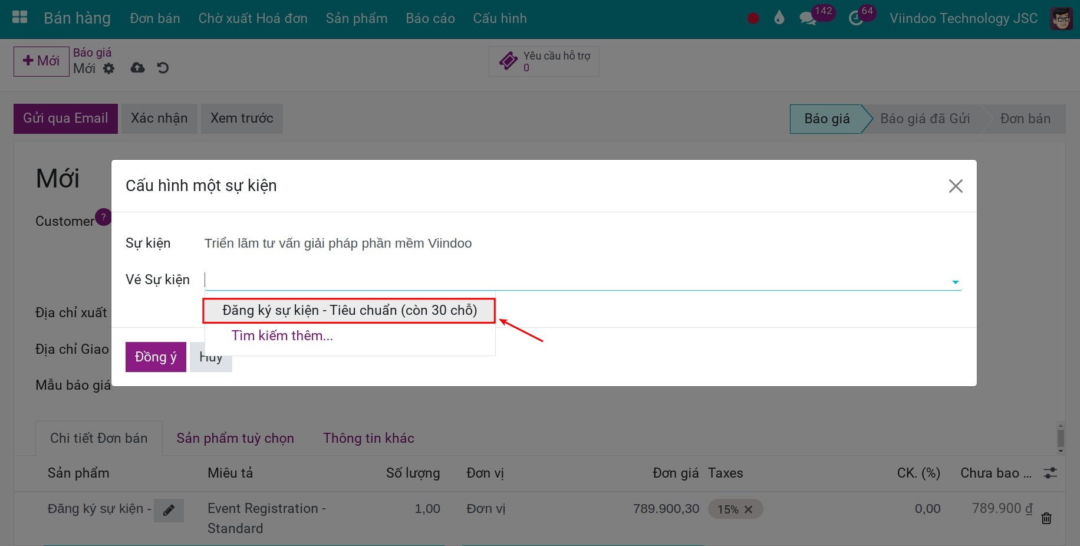Image resolution: width=1080 pixels, height=546 pixels.
Task: Open Chờ xuất Hoá đơn menu
Action: (253, 18)
